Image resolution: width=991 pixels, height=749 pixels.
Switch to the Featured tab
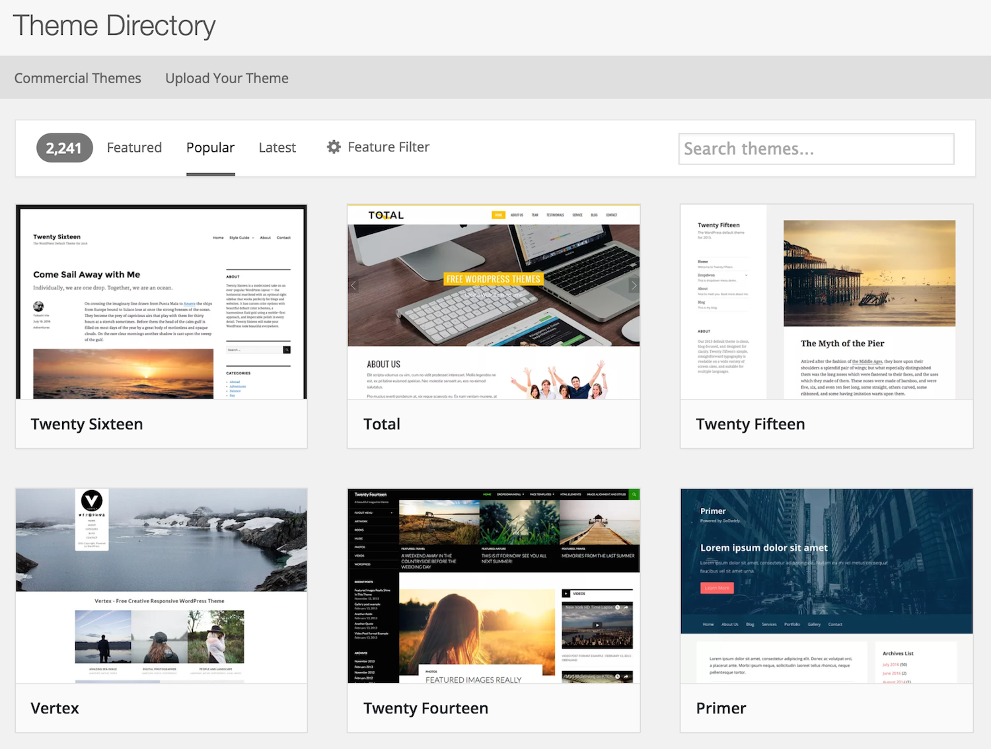[x=134, y=147]
